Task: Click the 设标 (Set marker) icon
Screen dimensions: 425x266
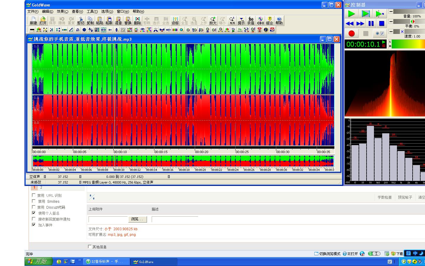Action: (x=175, y=21)
